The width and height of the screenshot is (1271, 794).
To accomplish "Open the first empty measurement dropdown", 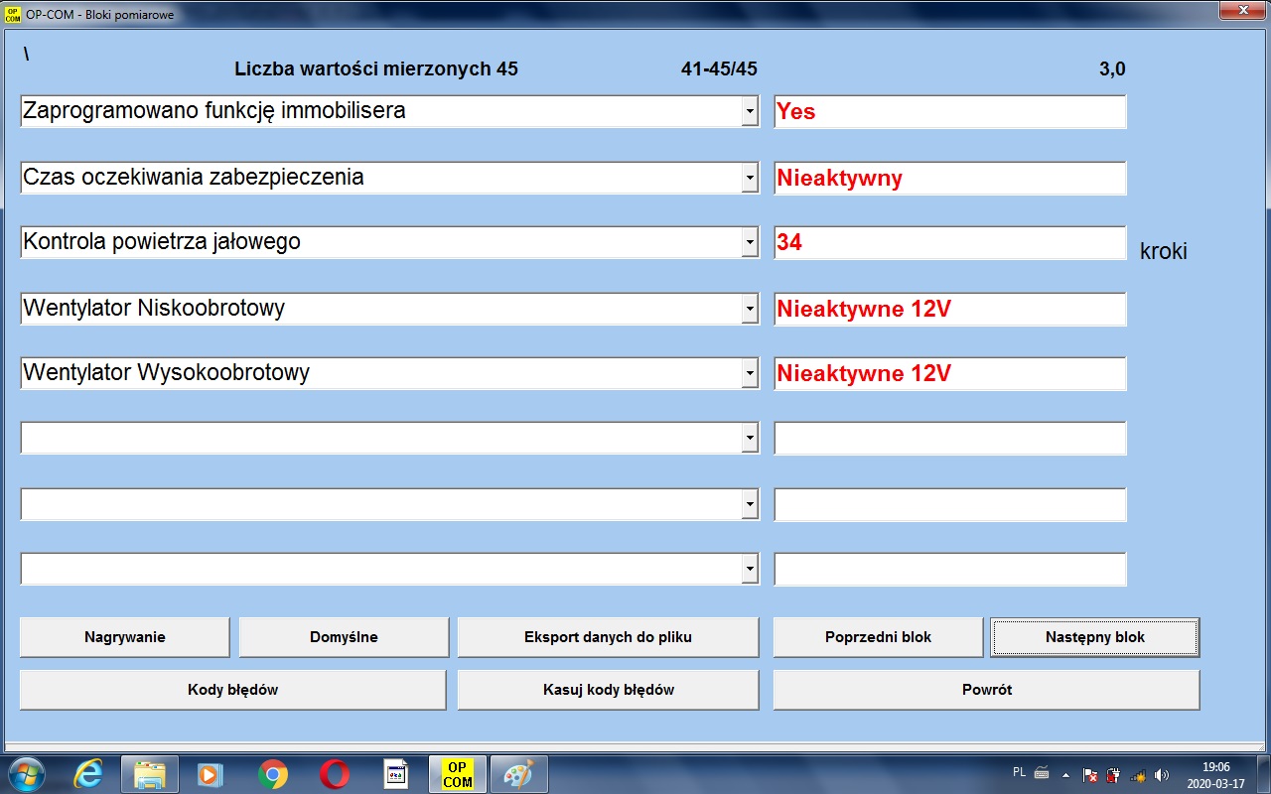I will 750,439.
